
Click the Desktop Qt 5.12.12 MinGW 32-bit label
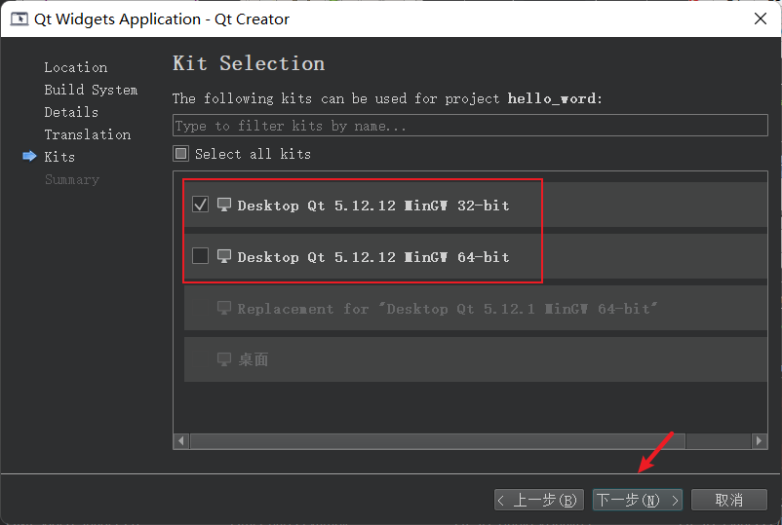pyautogui.click(x=373, y=206)
